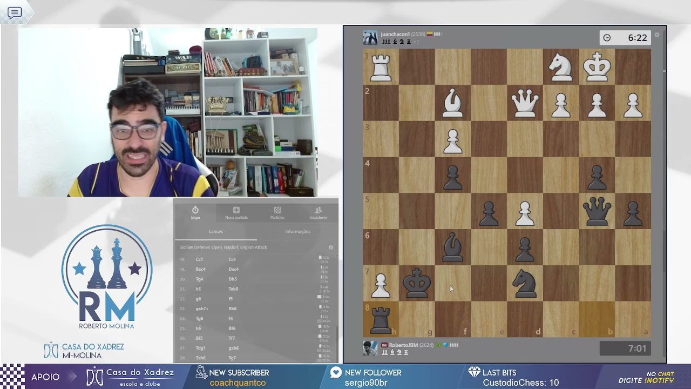
Task: Click the Casa do Xadrez banner logo
Action: point(130,377)
